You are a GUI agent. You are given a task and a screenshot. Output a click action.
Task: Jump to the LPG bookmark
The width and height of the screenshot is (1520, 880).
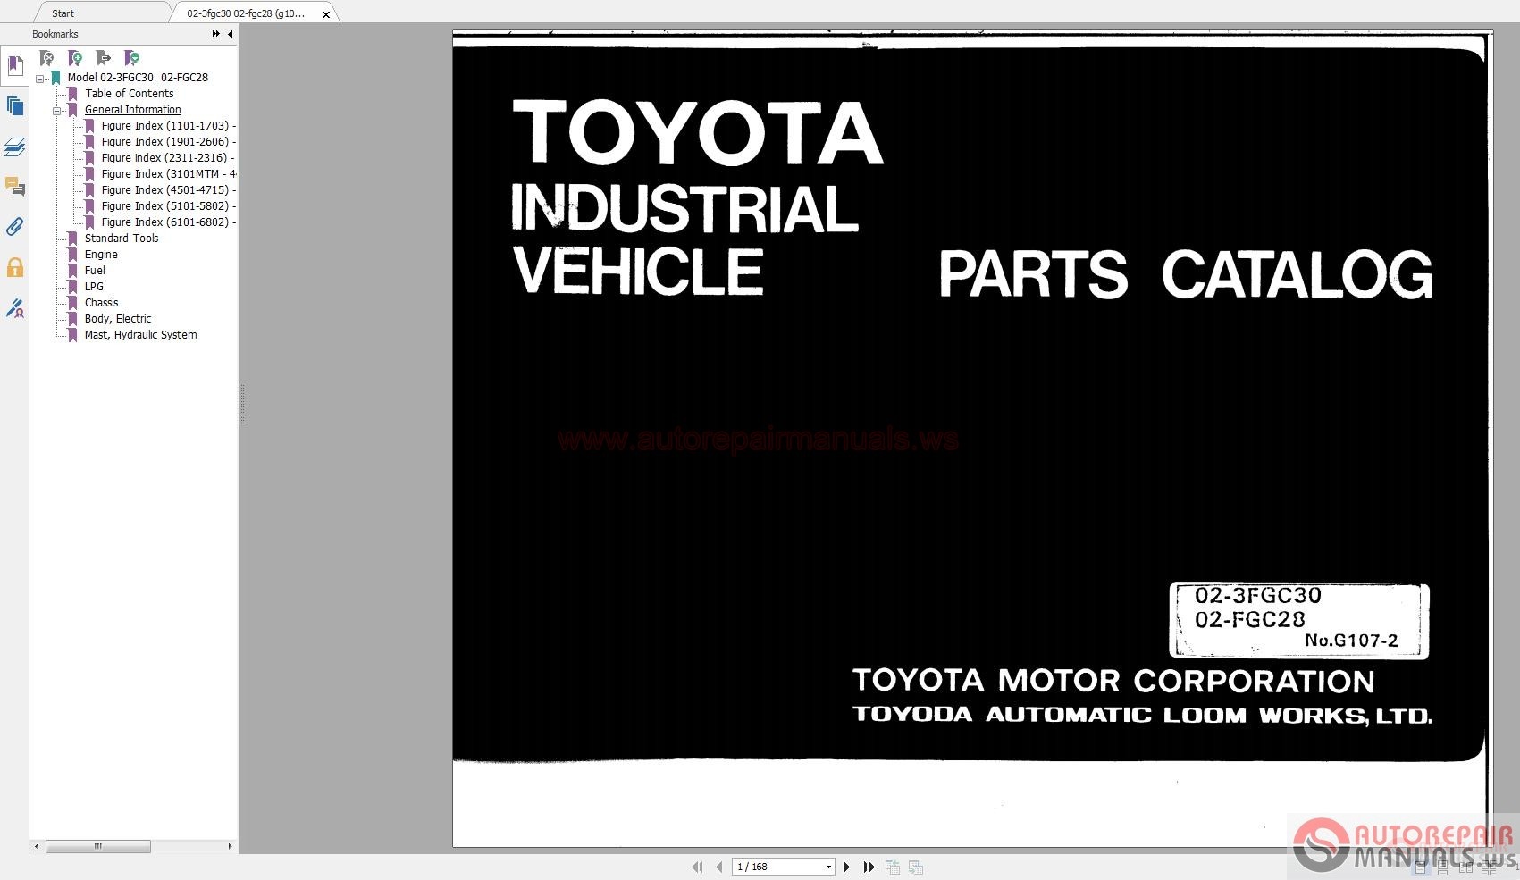pyautogui.click(x=94, y=287)
